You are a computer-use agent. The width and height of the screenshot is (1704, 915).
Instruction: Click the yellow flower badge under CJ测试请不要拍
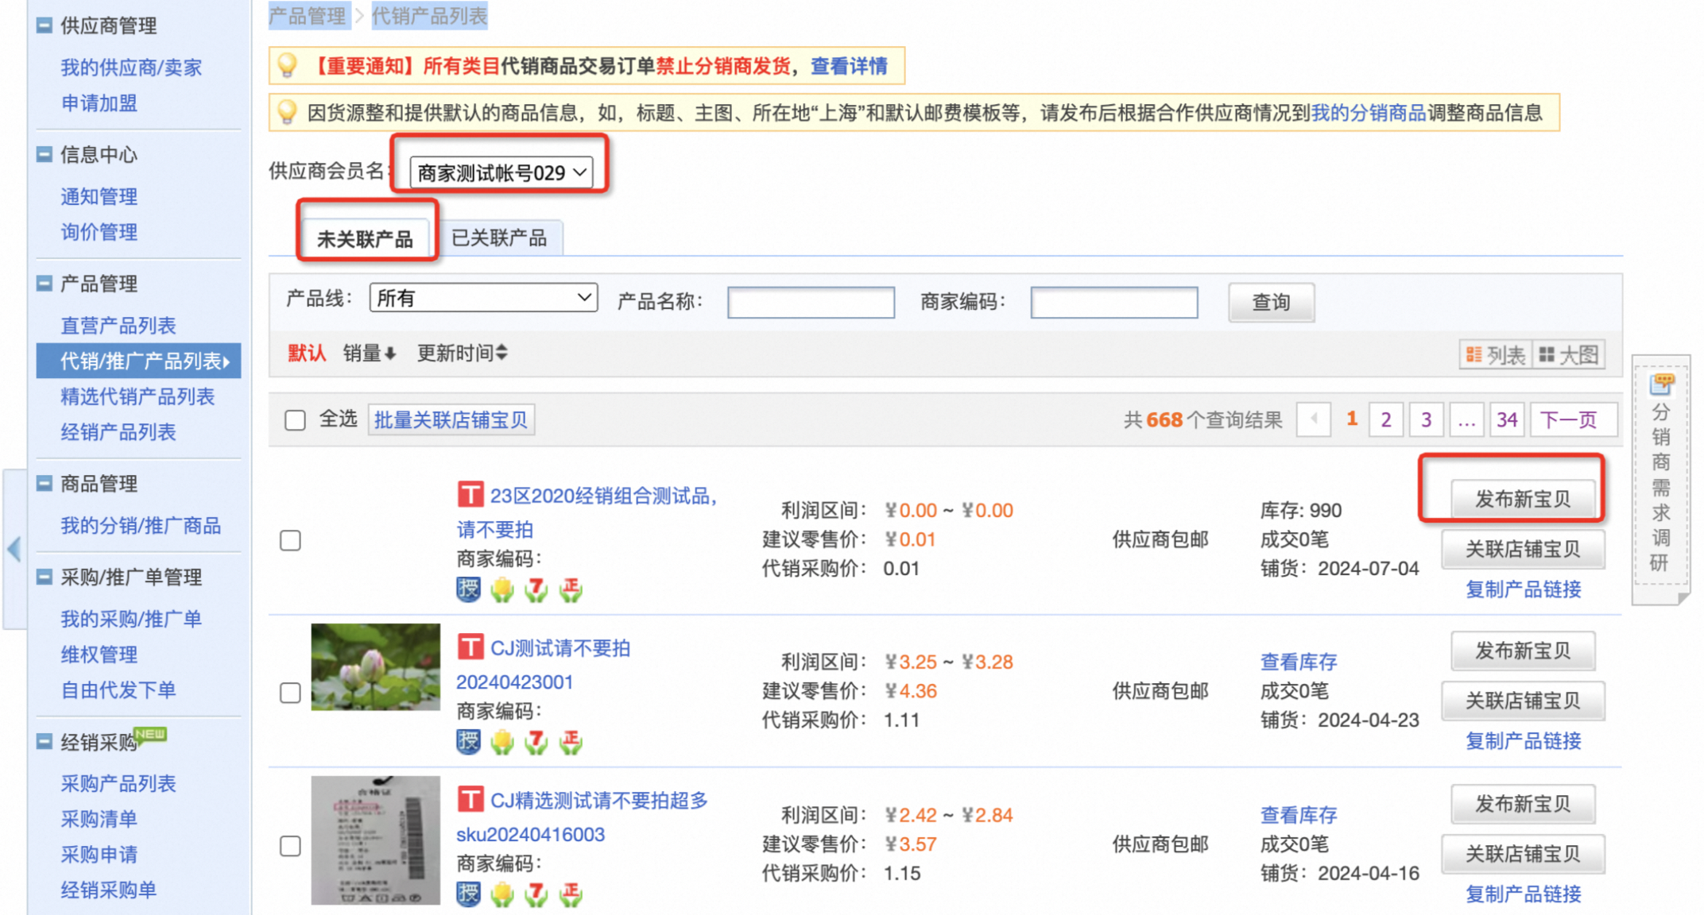(502, 741)
